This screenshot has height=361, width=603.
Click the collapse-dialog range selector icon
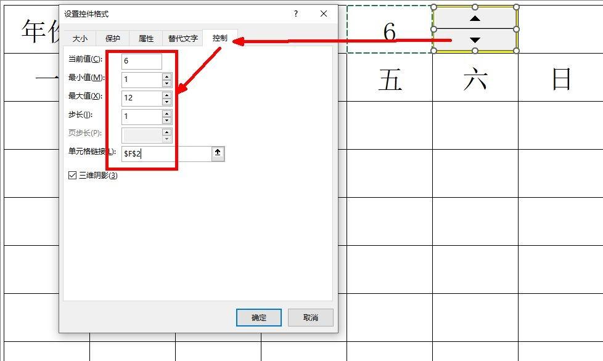point(218,153)
